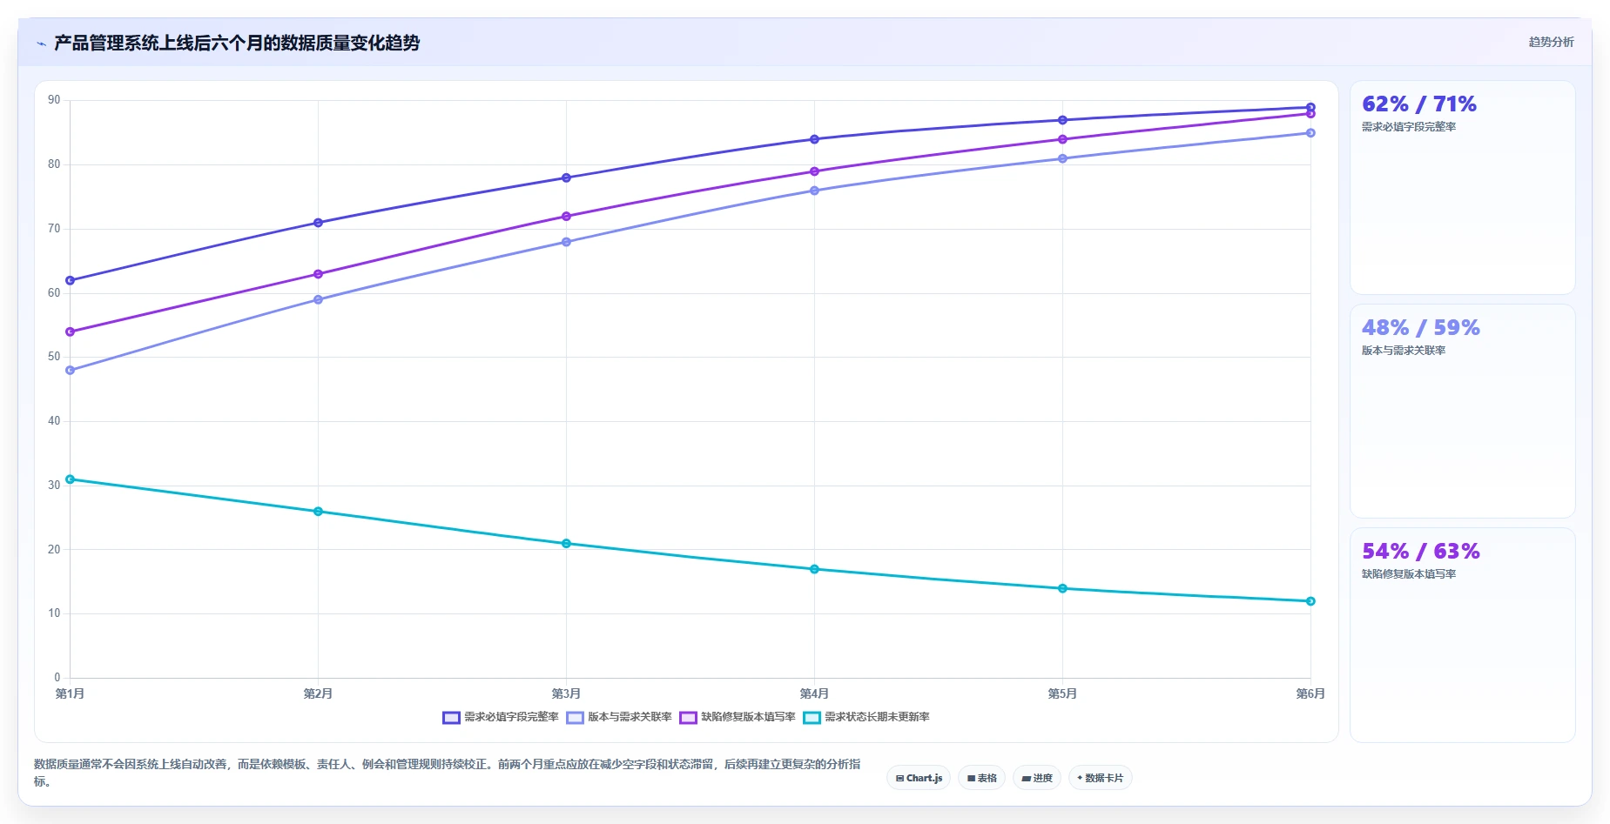Click the 进度 pill tag
The image size is (1610, 824).
[x=1036, y=778]
